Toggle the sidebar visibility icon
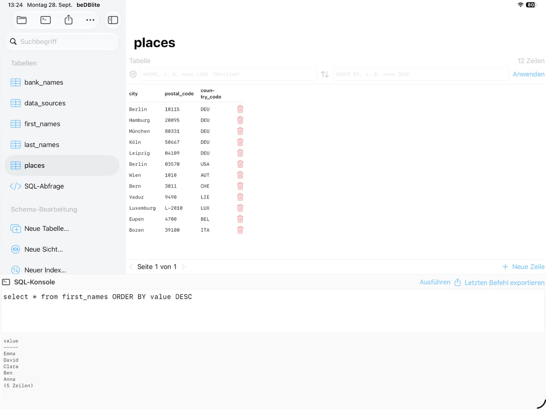Screen dimensions: 546x409 (x=113, y=20)
